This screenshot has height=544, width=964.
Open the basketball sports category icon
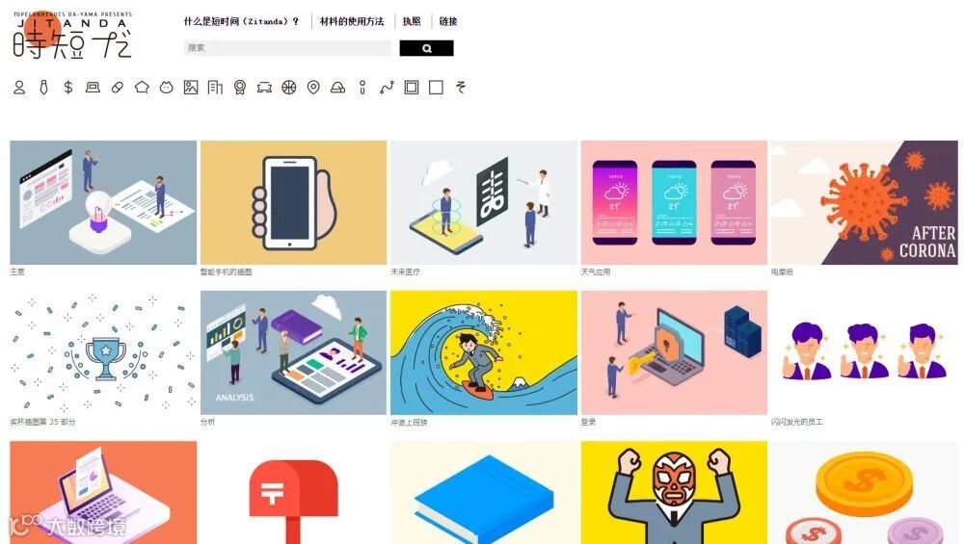(x=289, y=88)
